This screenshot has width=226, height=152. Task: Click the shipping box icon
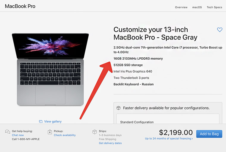tap(95, 132)
